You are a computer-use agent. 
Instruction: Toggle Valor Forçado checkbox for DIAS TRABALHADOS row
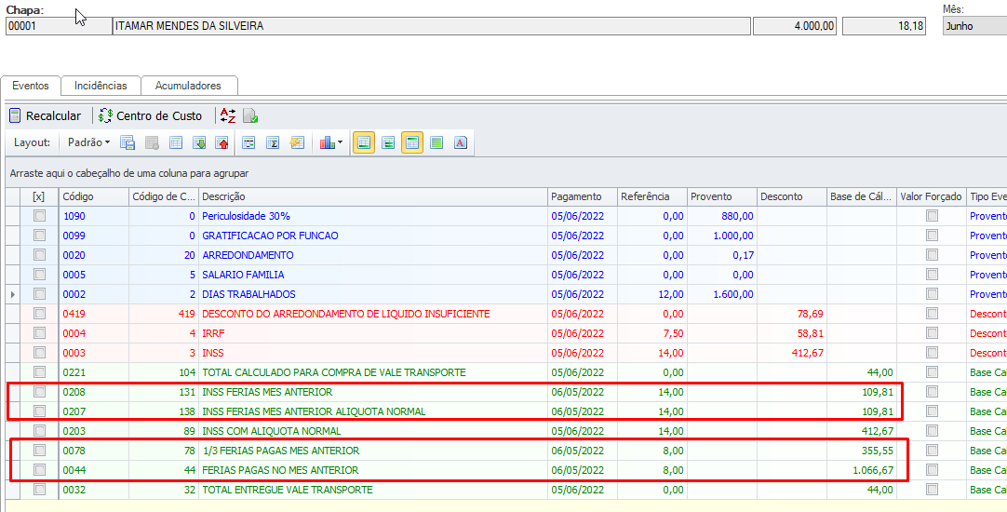tap(932, 293)
